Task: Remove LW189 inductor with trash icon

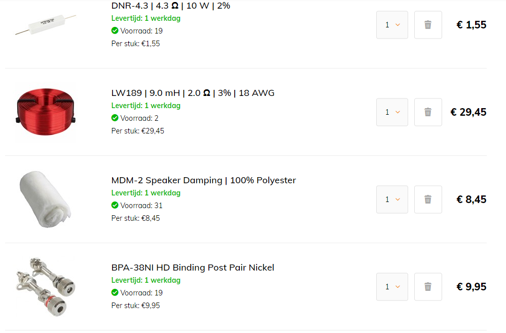Action: [x=428, y=112]
